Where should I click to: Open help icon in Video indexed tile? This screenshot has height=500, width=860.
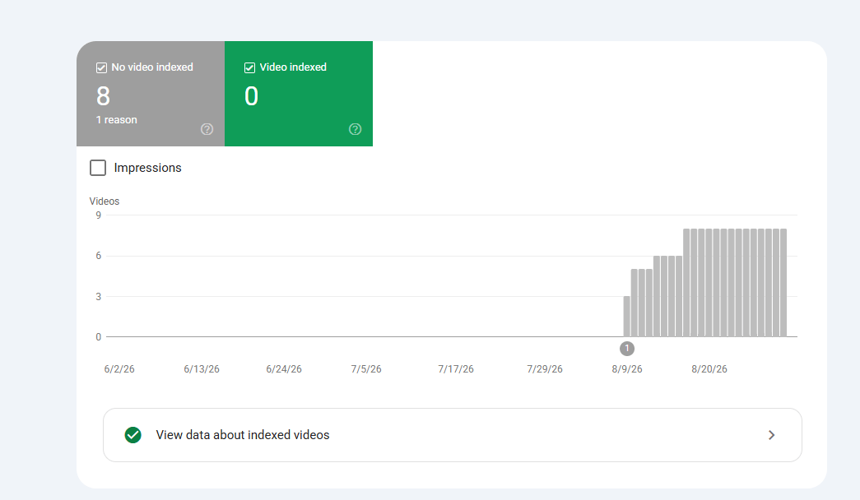355,129
